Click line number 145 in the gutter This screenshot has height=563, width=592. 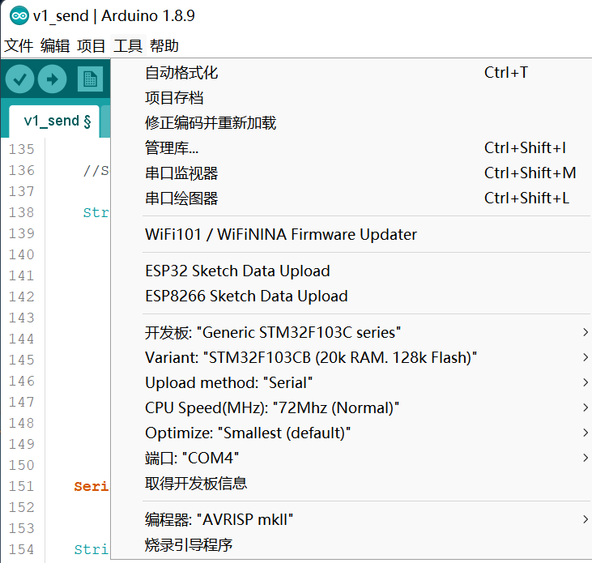pyautogui.click(x=22, y=360)
